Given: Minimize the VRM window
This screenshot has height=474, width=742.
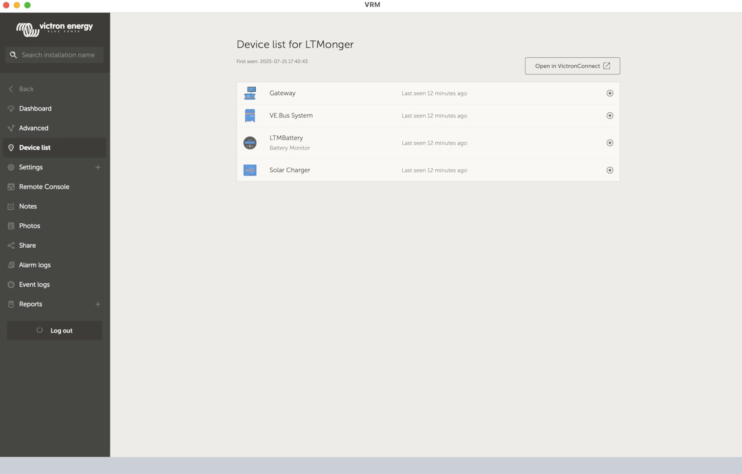Looking at the screenshot, I should 17,5.
